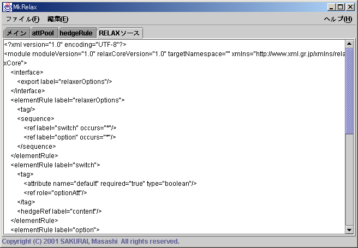Click the attribute name="default" line
This screenshot has height=248, width=358.
click(x=110, y=183)
